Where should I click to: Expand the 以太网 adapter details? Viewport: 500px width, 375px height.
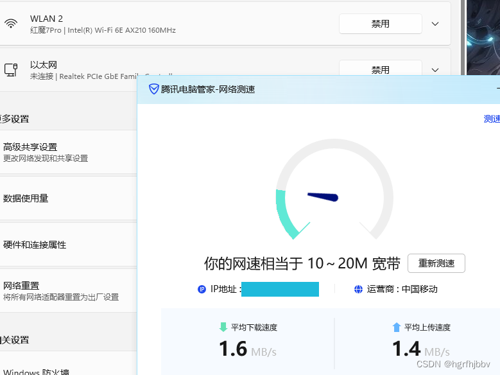click(435, 70)
